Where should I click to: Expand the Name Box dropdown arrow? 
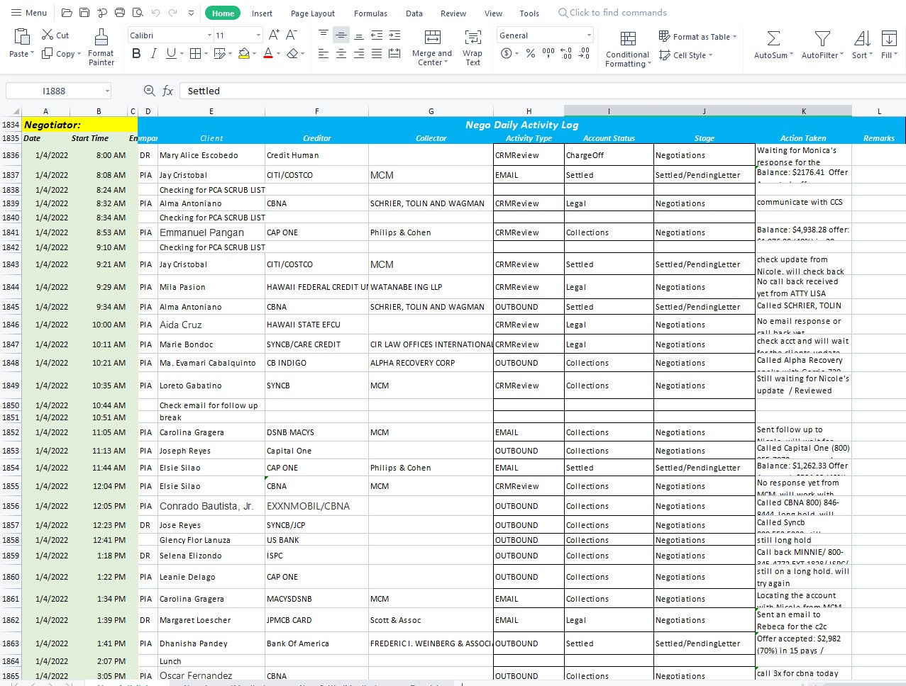pyautogui.click(x=107, y=91)
